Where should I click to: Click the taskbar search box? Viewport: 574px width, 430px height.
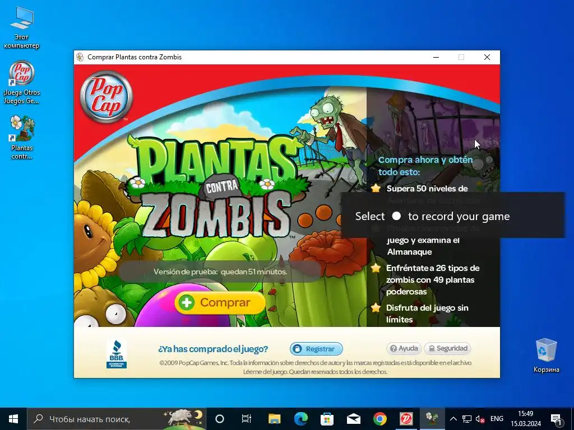tap(117, 419)
